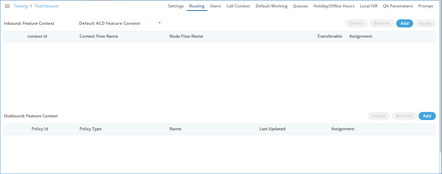Open the hamburger menu icon
The height and width of the screenshot is (174, 442).
7,6
